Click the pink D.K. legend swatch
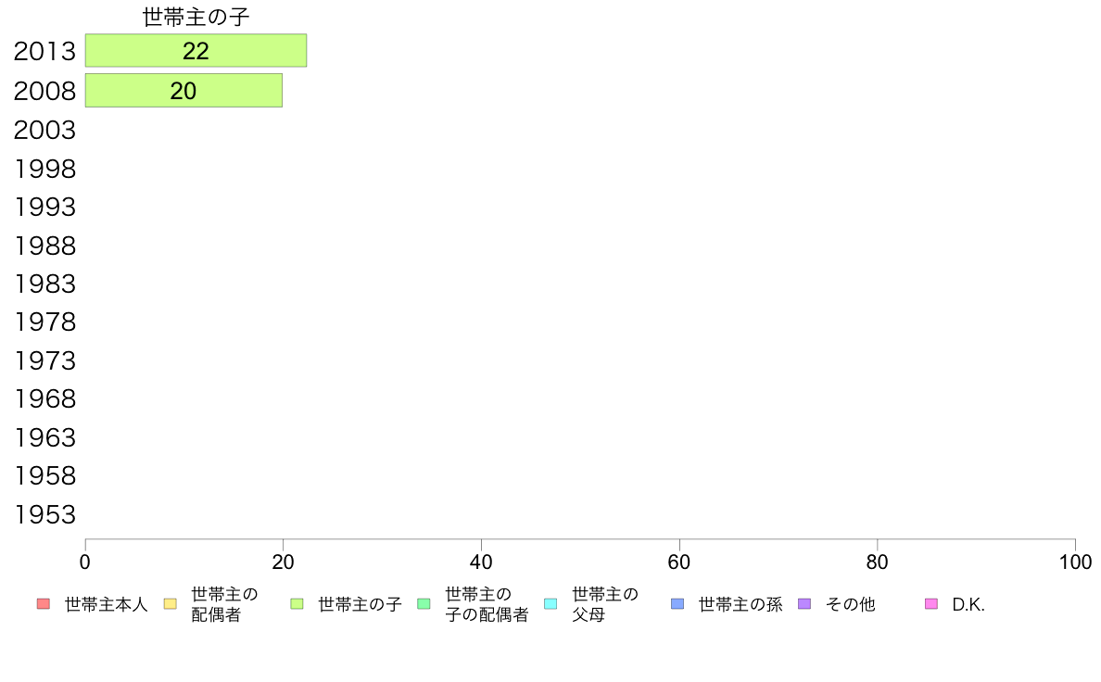 click(931, 604)
